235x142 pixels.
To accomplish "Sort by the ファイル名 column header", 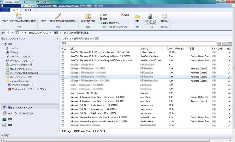I will point(153,49).
